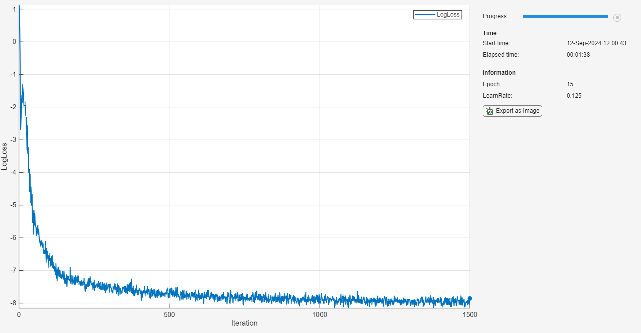Click the final data point marker
Viewport: 641px width, 333px height.
(470, 298)
